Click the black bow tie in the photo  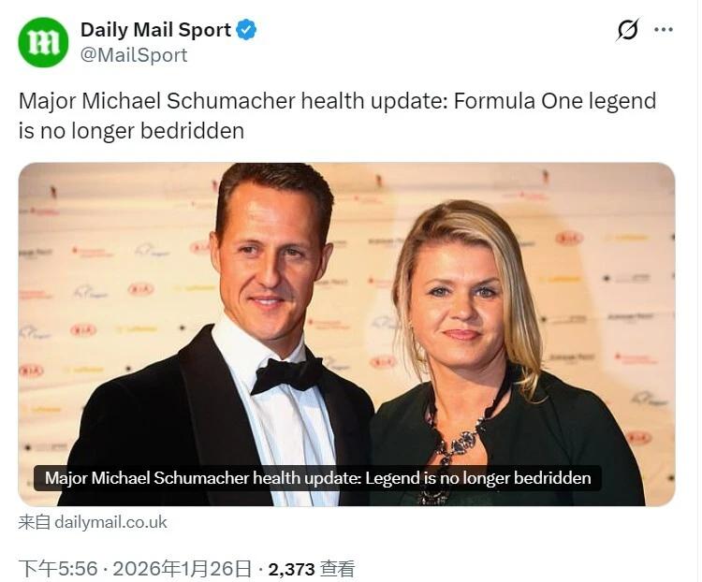click(287, 375)
